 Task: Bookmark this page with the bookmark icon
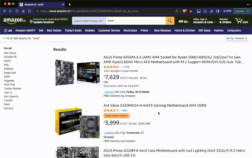coord(30,11)
